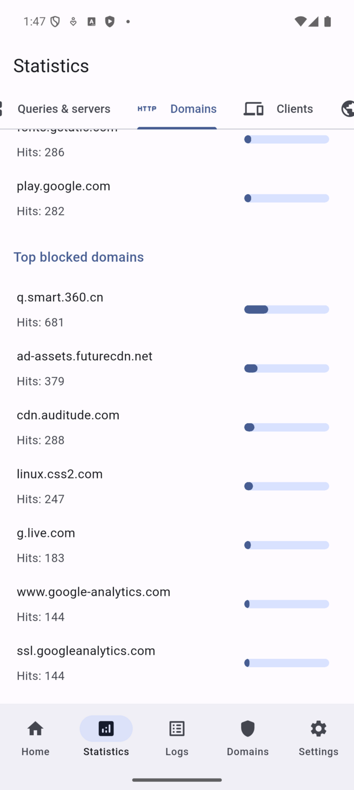Tap the Top blocked domains heading

[x=79, y=257]
